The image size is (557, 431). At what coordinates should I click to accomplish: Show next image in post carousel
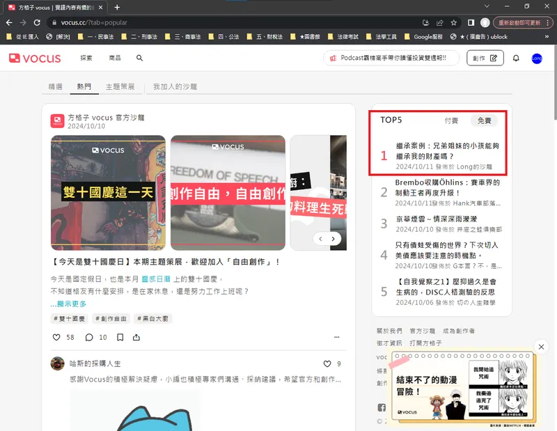tap(334, 238)
